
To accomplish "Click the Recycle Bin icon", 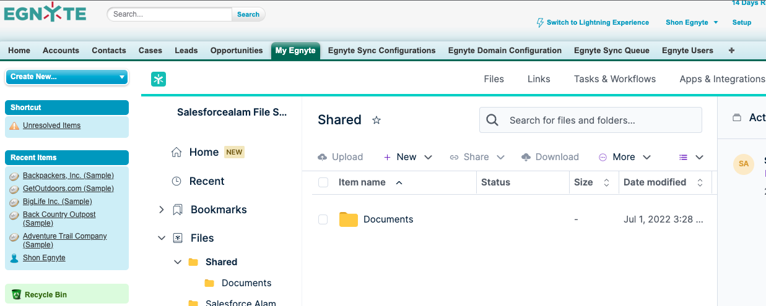I will point(16,295).
